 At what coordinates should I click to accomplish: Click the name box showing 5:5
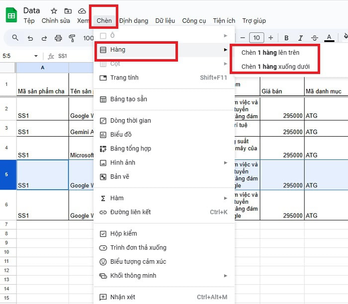tap(16, 56)
